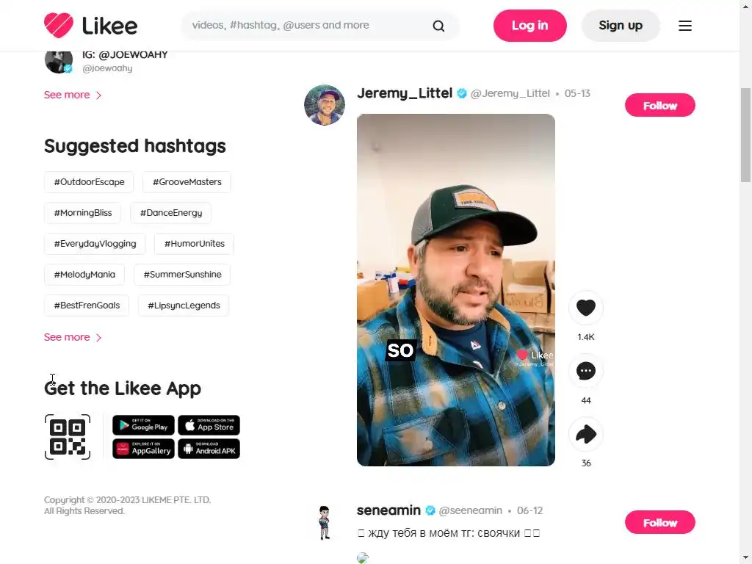The width and height of the screenshot is (752, 564).
Task: Click the Sign up button
Action: (x=621, y=26)
